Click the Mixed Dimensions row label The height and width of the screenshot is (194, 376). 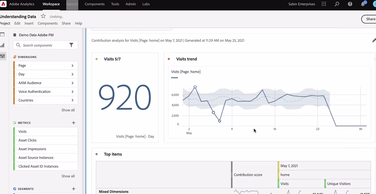click(114, 192)
